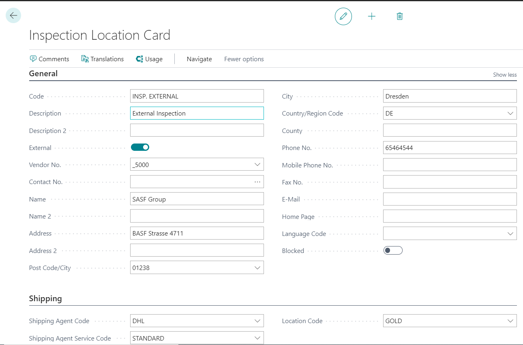Expand Country/Region Code dropdown
The image size is (523, 345).
tap(510, 114)
